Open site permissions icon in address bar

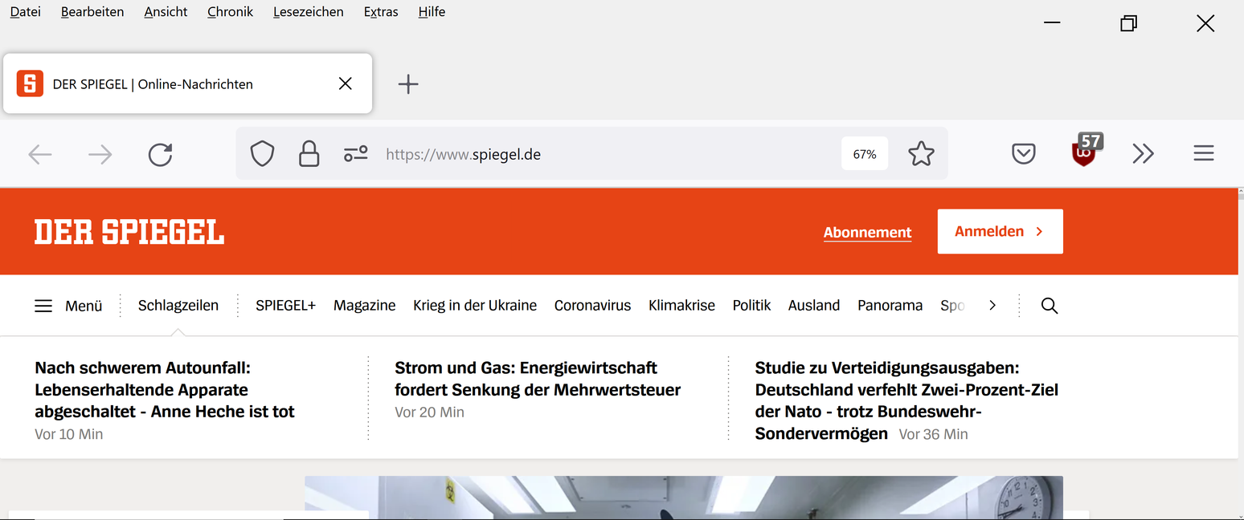(355, 154)
